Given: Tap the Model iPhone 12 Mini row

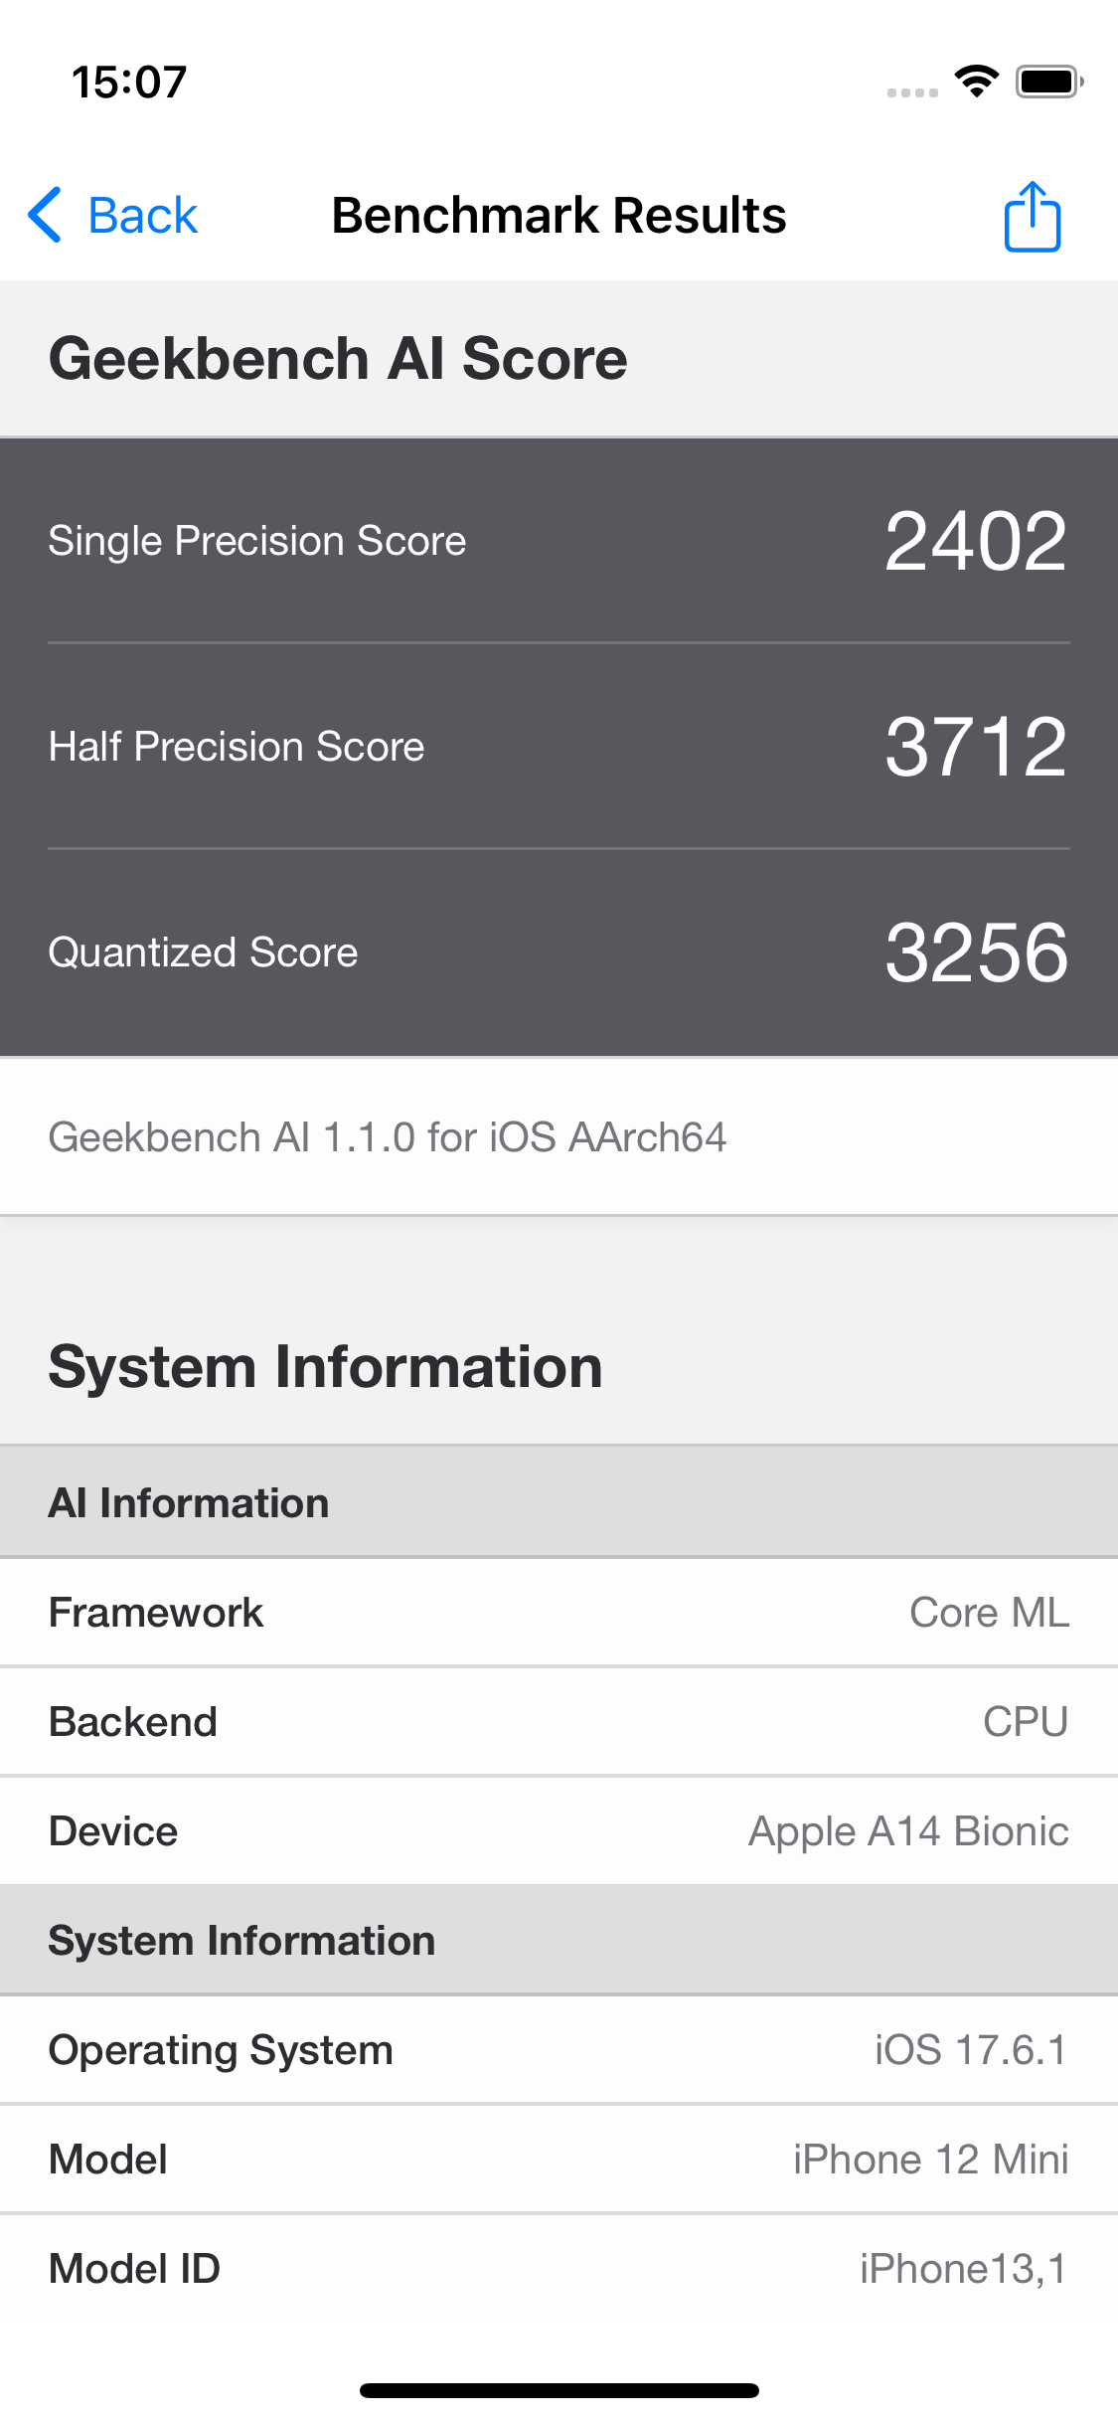Looking at the screenshot, I should click(559, 2160).
